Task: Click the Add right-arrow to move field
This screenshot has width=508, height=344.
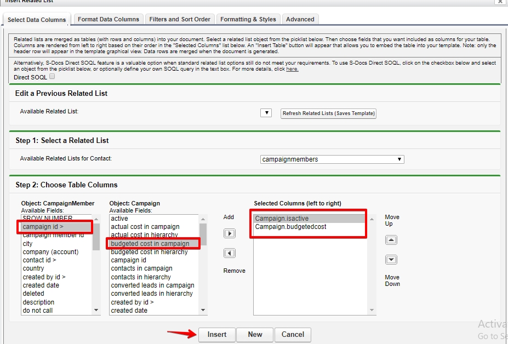Action: tap(230, 233)
